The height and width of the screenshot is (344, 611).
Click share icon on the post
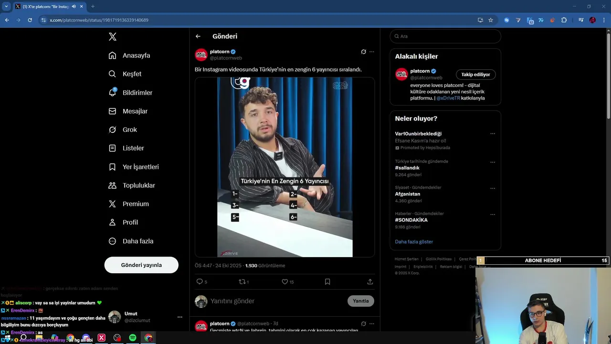tap(370, 282)
